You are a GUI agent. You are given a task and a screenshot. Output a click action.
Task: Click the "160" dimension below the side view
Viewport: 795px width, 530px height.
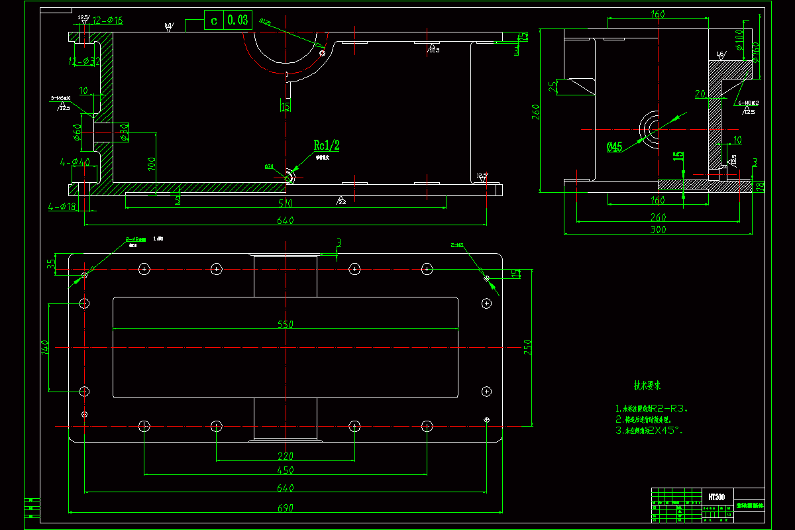658,201
